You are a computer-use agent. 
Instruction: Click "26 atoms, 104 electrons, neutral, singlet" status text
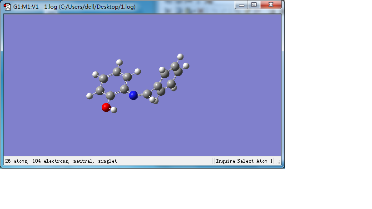point(61,161)
